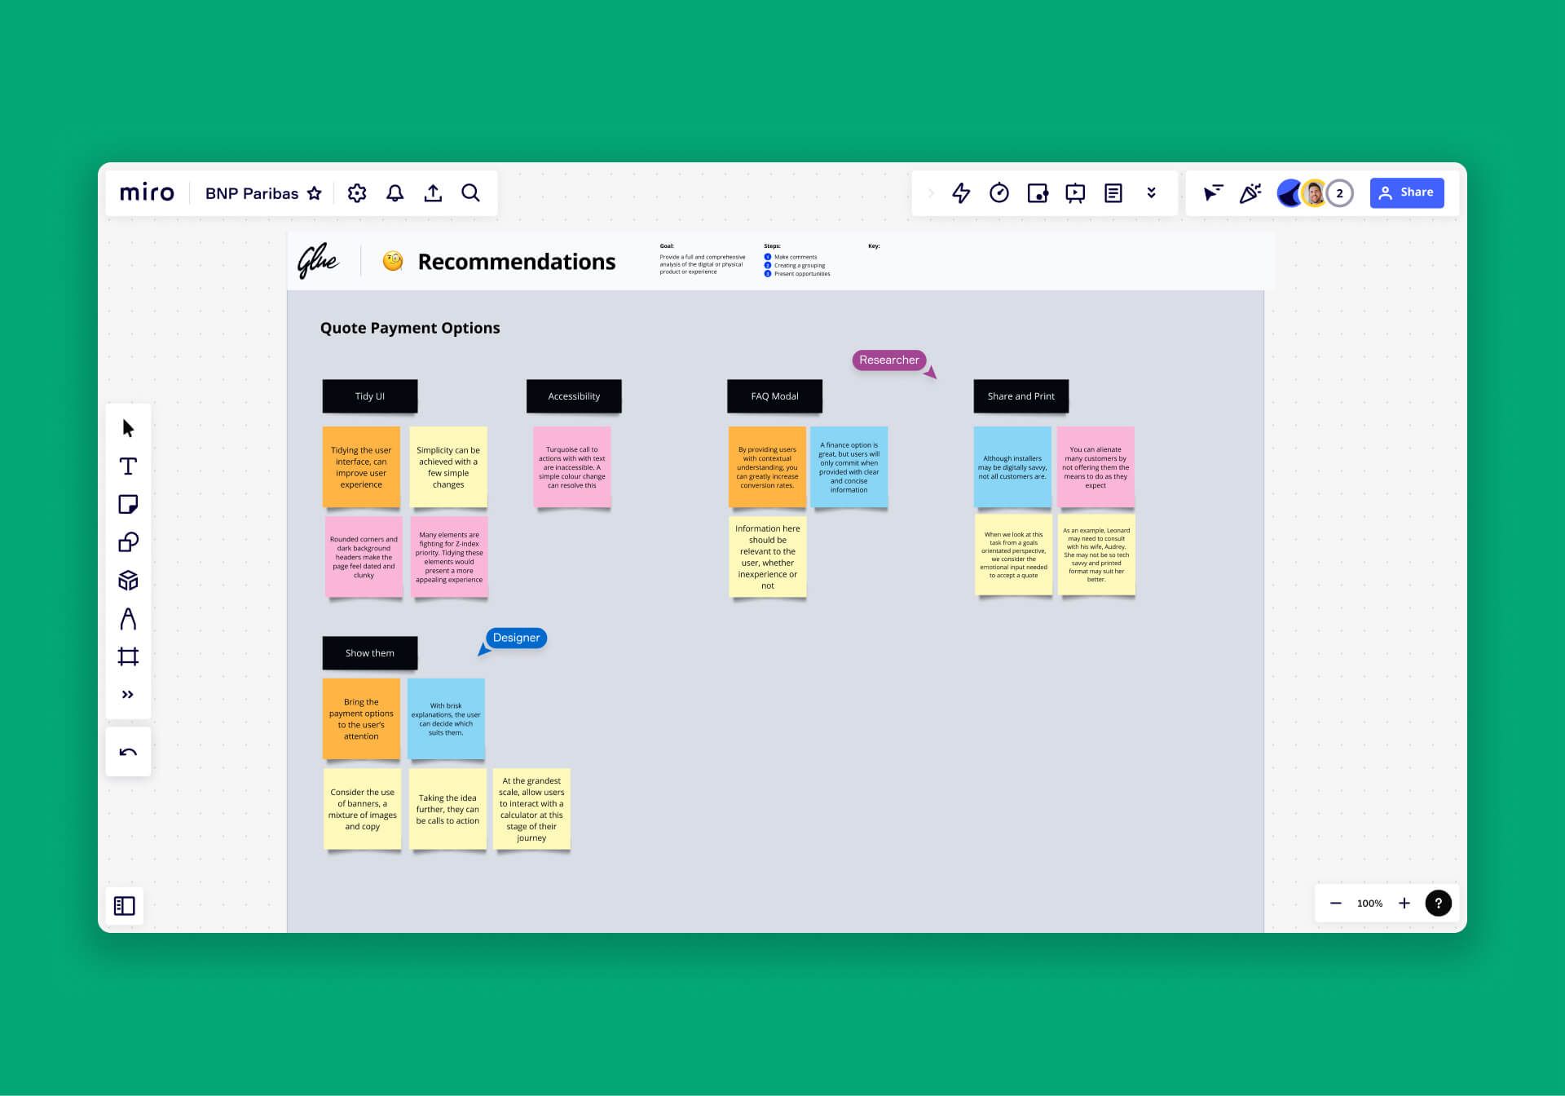Image resolution: width=1565 pixels, height=1096 pixels.
Task: Open presentation mode icon
Action: pyautogui.click(x=1074, y=193)
